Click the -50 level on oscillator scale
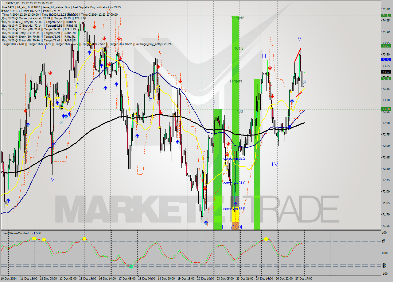 (x=384, y=264)
